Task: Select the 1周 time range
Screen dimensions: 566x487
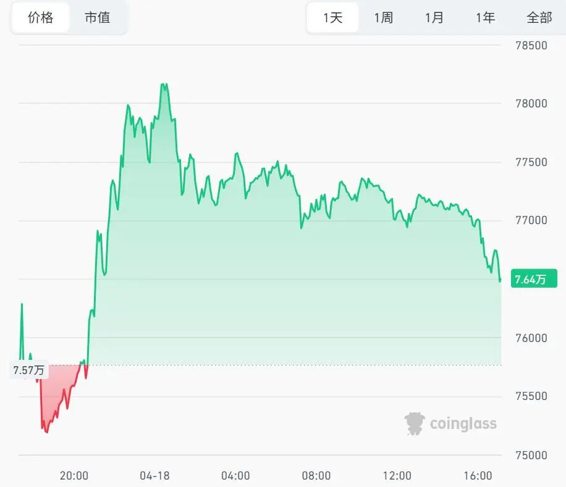Action: click(383, 18)
